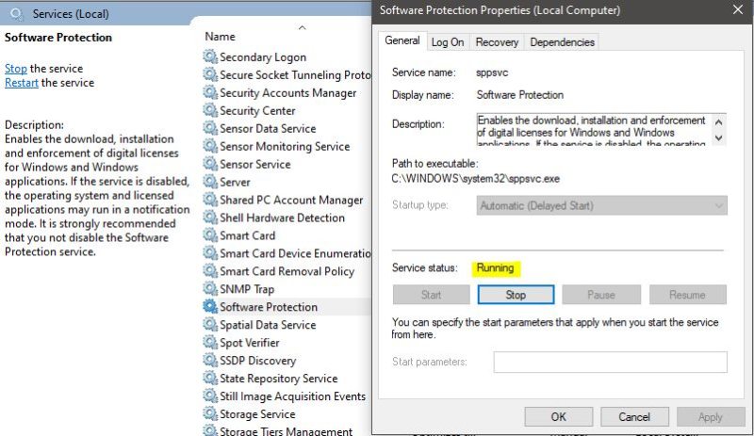Select Smart Card Device Enumeration icon

pos(210,253)
